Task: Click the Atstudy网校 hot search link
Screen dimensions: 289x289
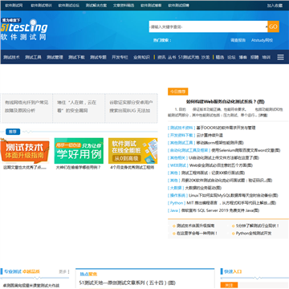Action: tap(262, 40)
